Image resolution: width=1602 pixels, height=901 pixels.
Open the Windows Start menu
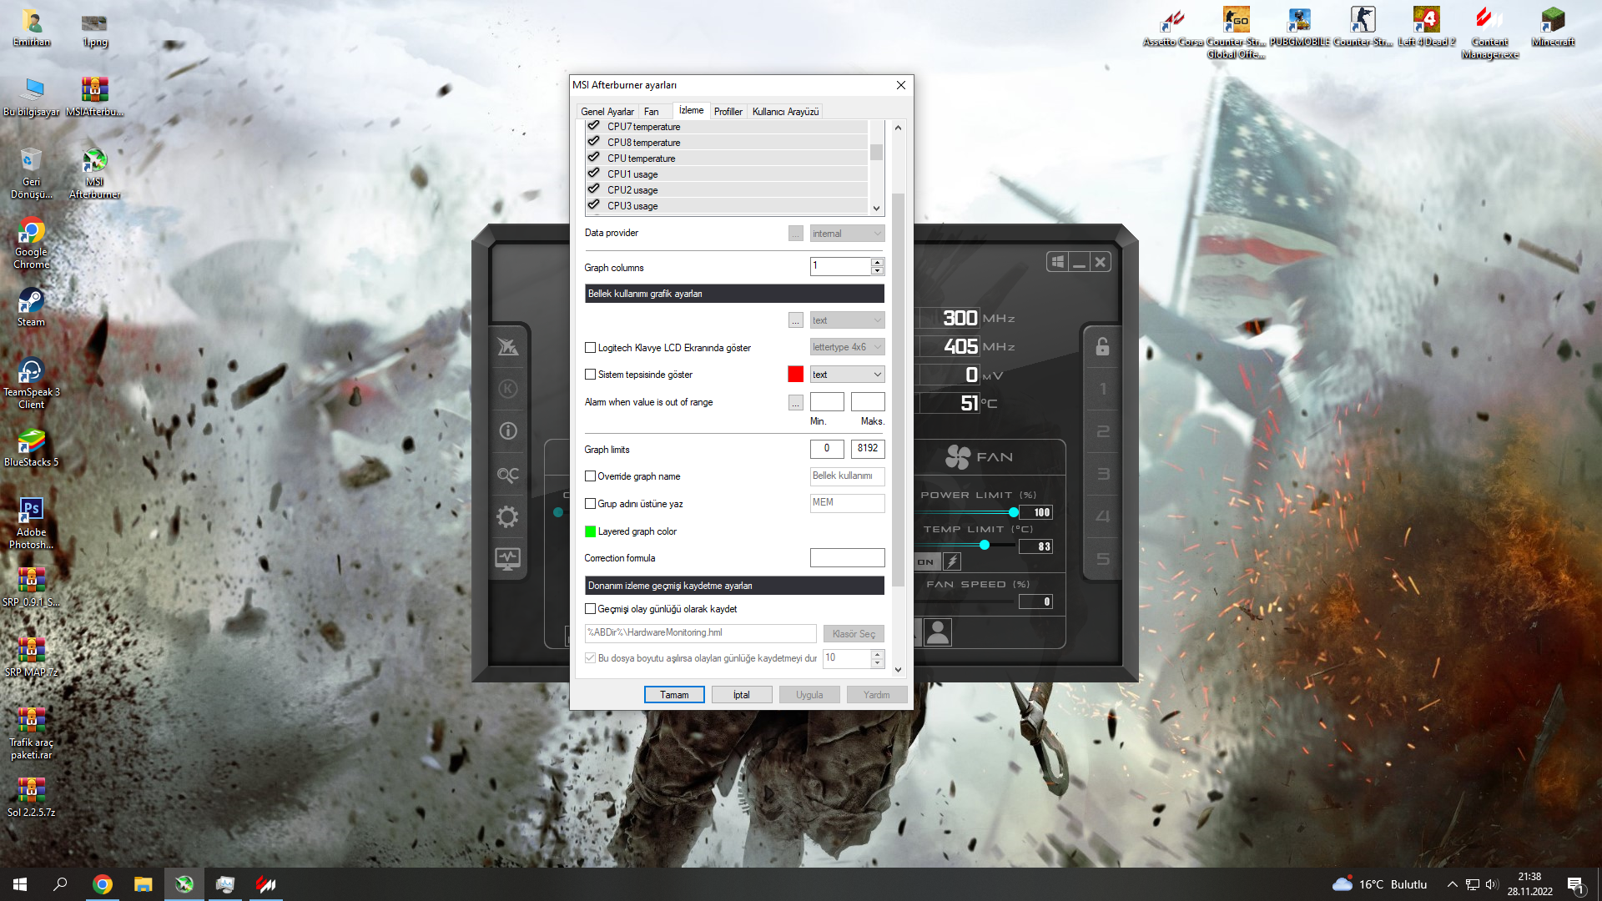[20, 884]
